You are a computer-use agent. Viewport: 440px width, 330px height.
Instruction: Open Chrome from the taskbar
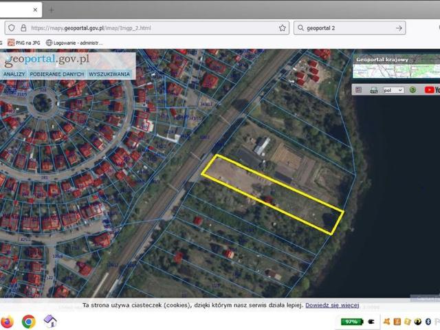(x=28, y=321)
